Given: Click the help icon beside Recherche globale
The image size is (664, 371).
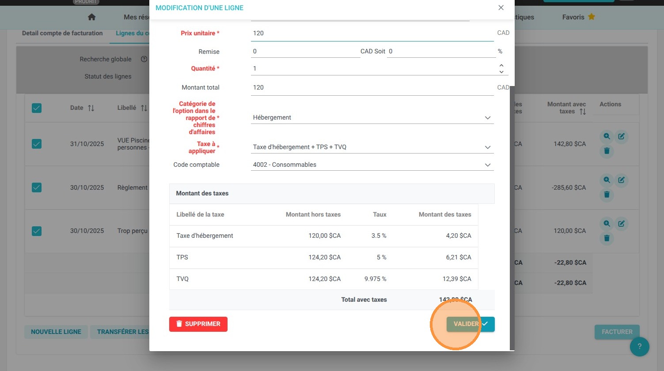Looking at the screenshot, I should click(x=144, y=59).
